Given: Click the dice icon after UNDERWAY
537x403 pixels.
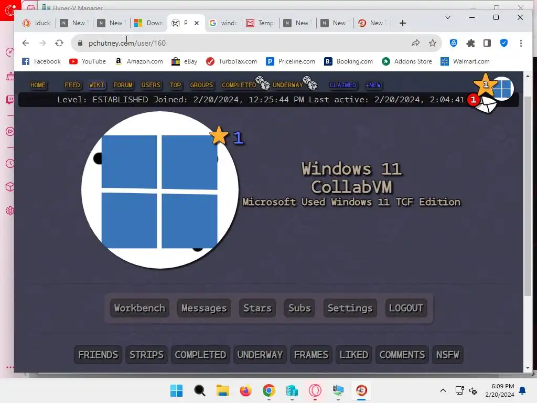Looking at the screenshot, I should point(310,82).
